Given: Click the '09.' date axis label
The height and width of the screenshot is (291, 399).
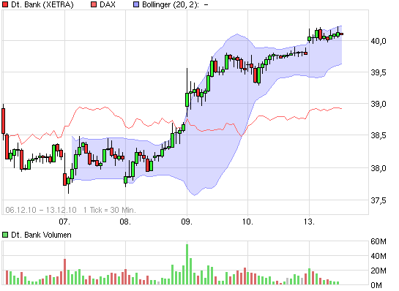Looking at the screenshot, I should (x=187, y=222).
